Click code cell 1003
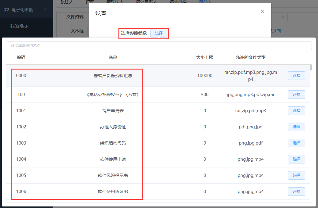The width and height of the screenshot is (318, 208). tap(21, 143)
